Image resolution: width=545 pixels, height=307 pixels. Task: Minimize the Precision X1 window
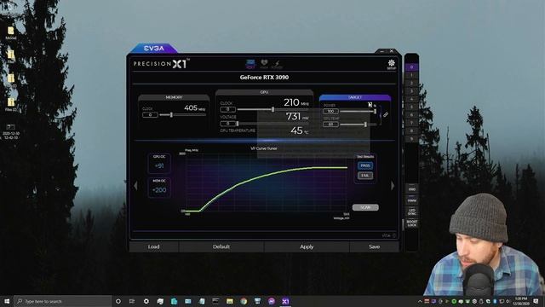pyautogui.click(x=382, y=51)
